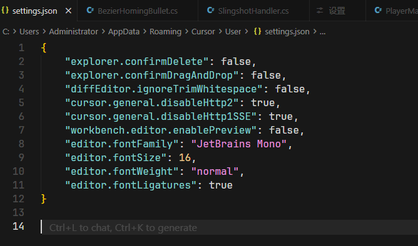Viewport: 418px width, 246px height.
Task: Click the C# icon on BezierHomingBullet.cs tab
Action: [x=90, y=11]
